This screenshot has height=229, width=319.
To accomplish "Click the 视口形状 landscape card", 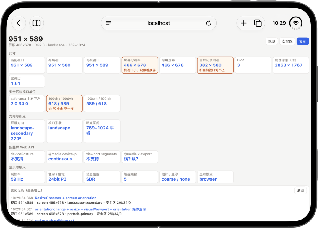I will (64, 131).
